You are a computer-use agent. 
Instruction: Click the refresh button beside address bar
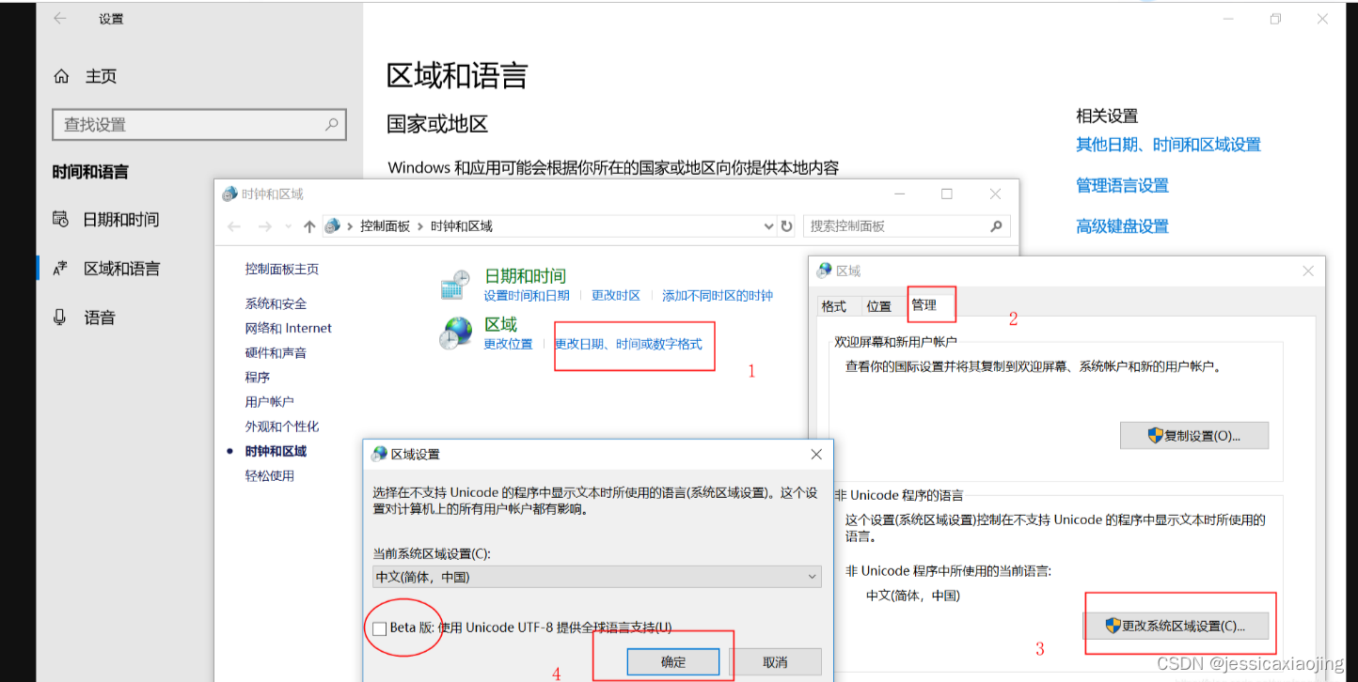tap(787, 226)
